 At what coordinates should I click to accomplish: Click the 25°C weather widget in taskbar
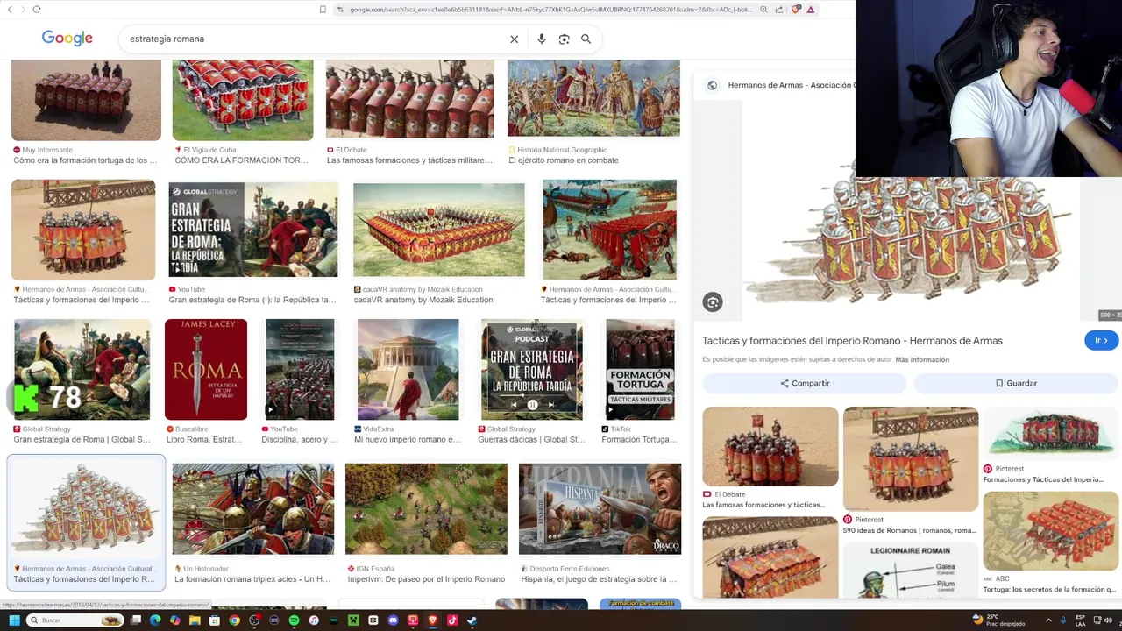point(998,620)
